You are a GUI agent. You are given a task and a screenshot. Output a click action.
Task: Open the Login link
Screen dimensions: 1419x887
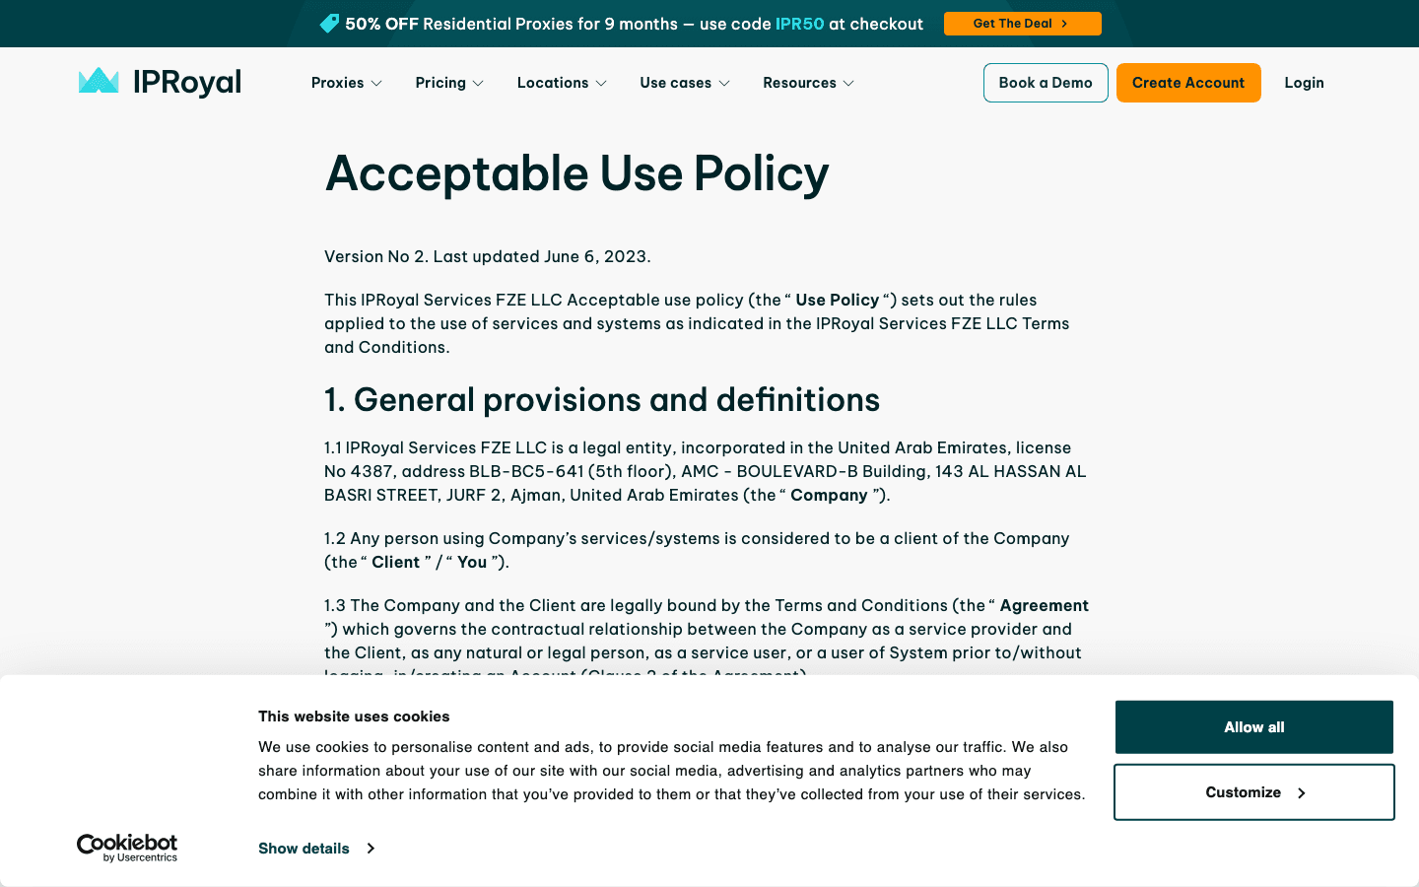1304,83
